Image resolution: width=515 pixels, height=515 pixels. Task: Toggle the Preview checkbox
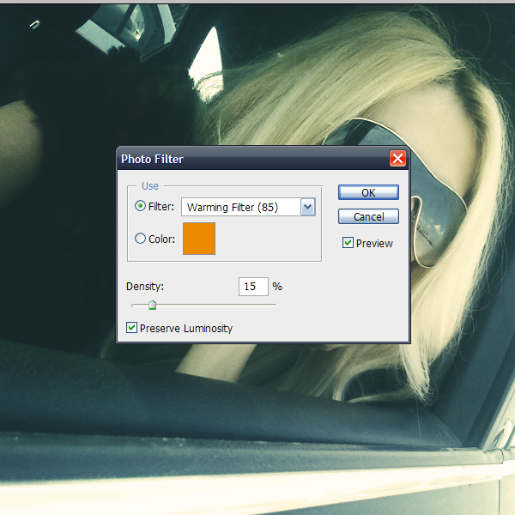point(348,243)
